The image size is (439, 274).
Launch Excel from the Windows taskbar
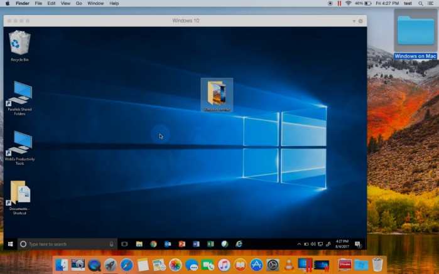coord(210,244)
